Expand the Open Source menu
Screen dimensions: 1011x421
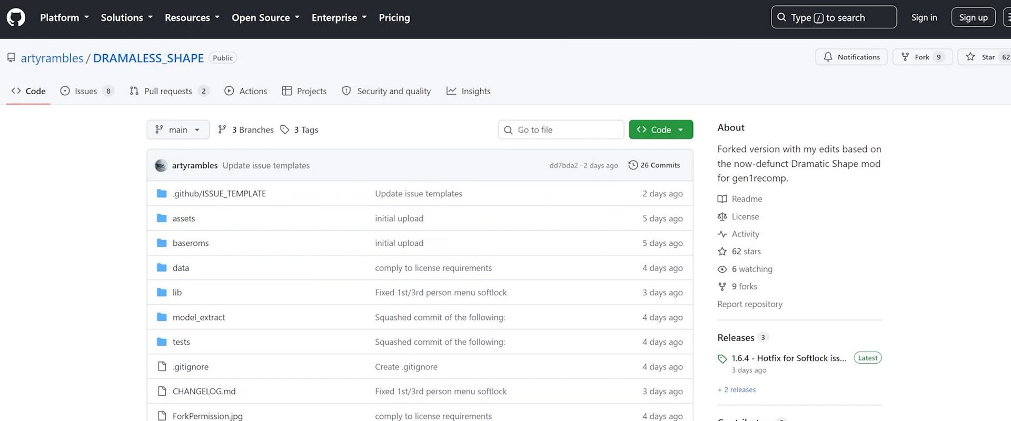click(266, 17)
